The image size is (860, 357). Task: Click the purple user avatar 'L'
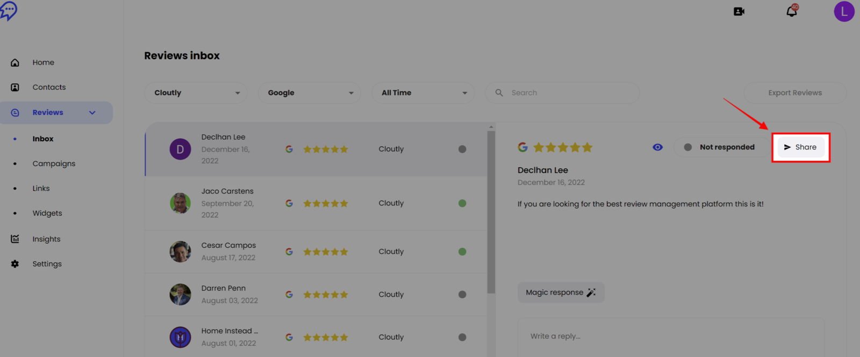844,11
